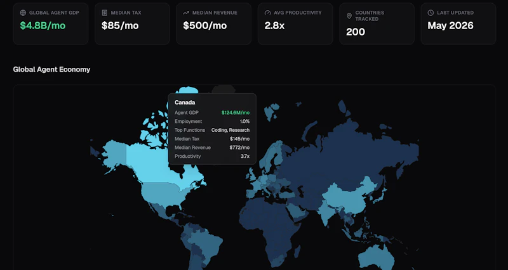The image size is (508, 270).
Task: Click the 3.7x Productivity tooltip value
Action: click(x=245, y=156)
